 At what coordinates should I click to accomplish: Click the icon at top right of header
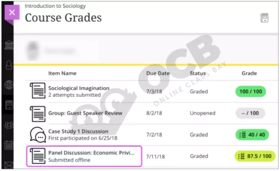point(264,18)
